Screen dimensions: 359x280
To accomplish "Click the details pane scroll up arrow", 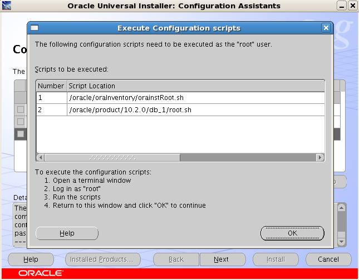I will click(341, 208).
